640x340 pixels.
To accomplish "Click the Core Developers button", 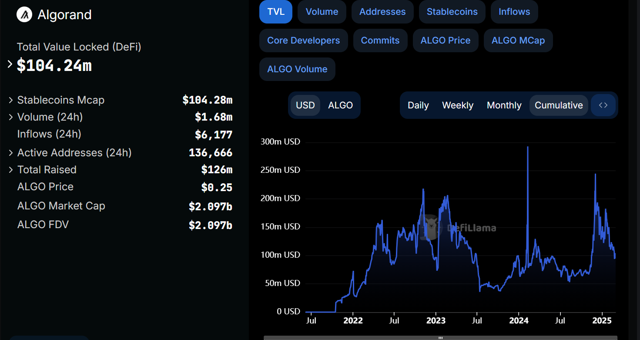I will (304, 40).
